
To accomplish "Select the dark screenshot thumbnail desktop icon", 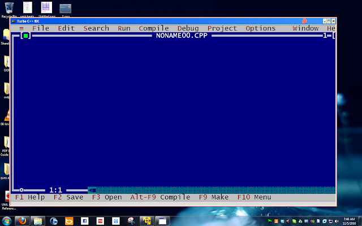I will click(x=66, y=11).
